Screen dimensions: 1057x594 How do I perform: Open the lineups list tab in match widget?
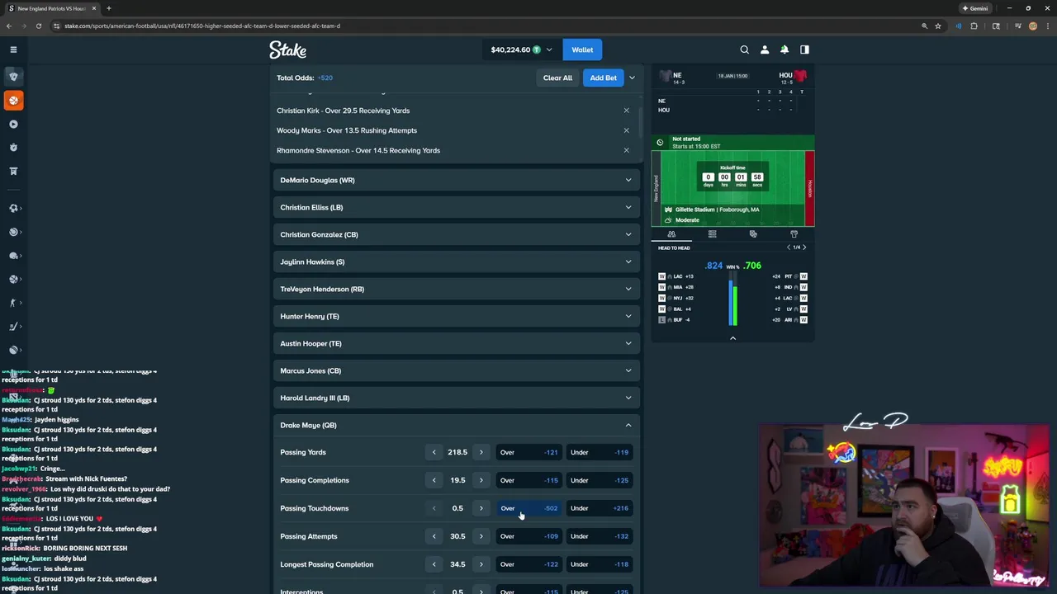[712, 234]
